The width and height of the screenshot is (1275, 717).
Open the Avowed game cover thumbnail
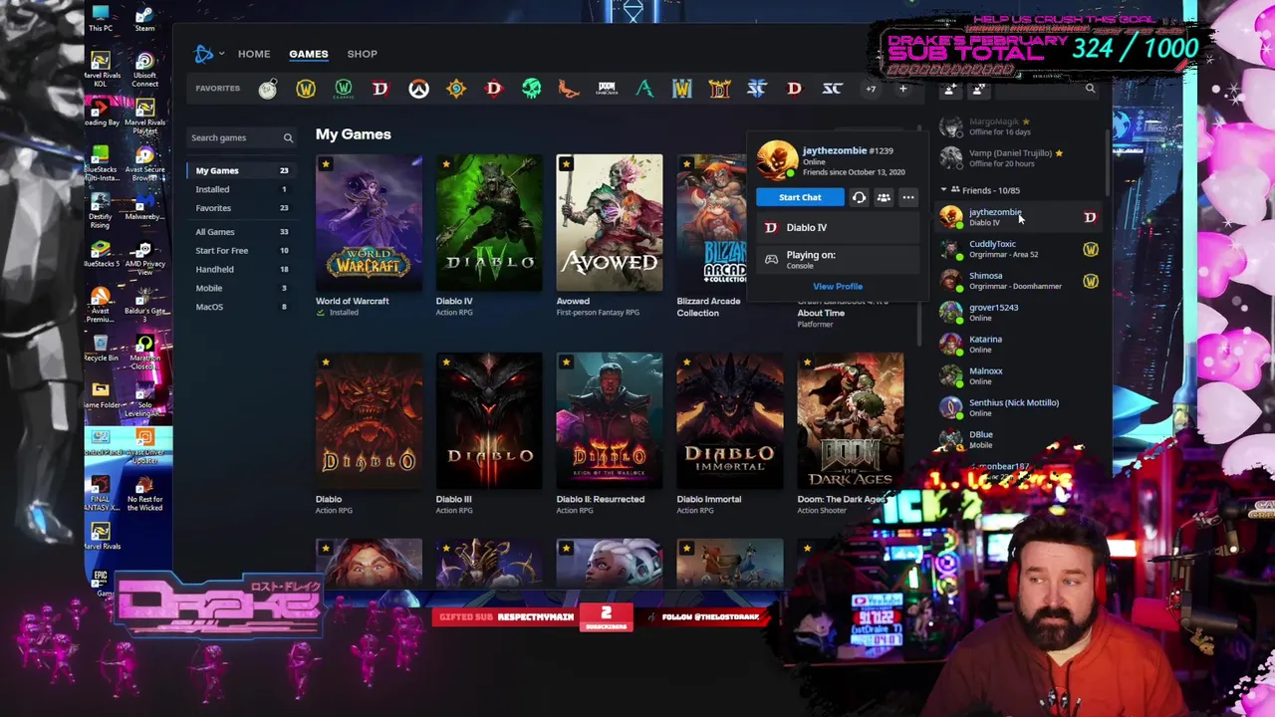pos(609,222)
